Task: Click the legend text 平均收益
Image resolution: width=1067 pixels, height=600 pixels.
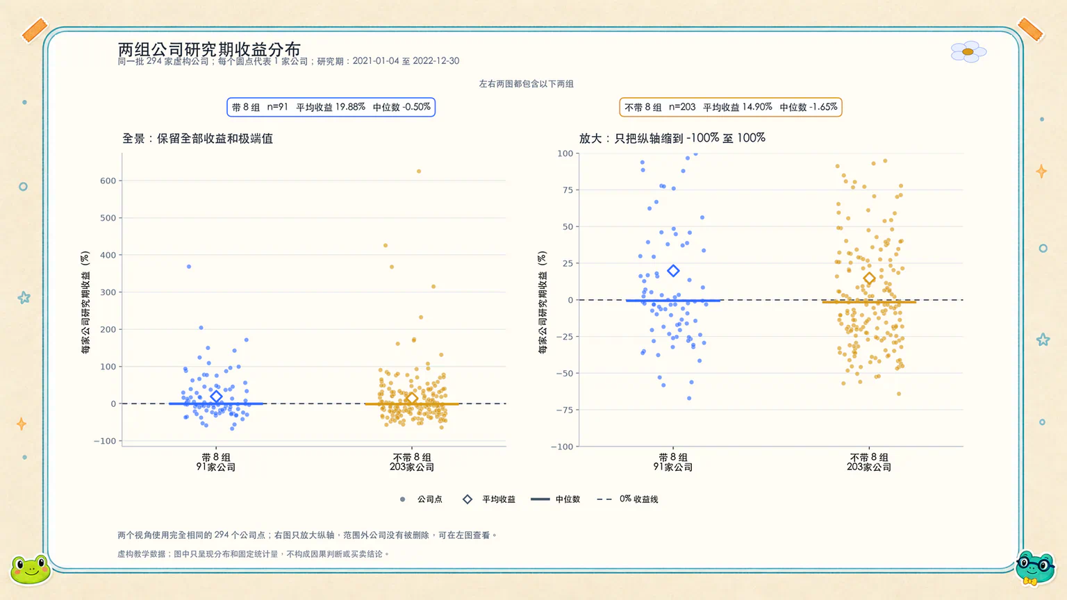Action: (499, 499)
